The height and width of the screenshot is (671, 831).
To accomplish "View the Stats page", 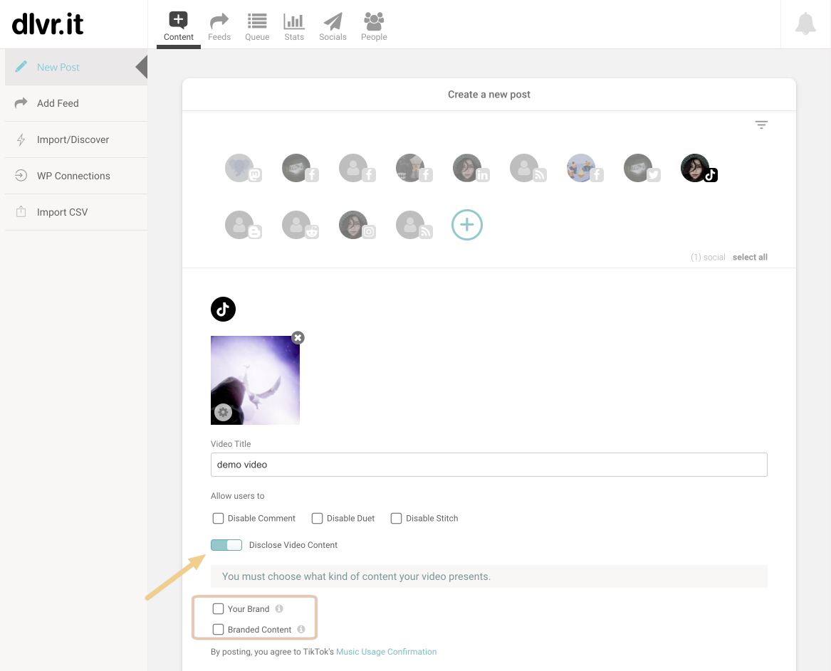I will pyautogui.click(x=293, y=26).
